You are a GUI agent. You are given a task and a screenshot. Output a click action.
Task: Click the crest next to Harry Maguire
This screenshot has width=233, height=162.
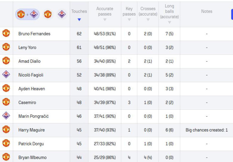coord(6,130)
